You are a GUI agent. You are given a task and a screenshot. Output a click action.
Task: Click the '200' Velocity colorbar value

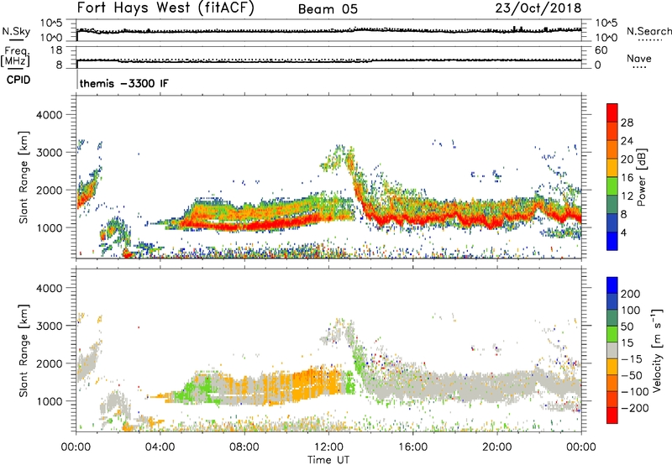click(631, 294)
